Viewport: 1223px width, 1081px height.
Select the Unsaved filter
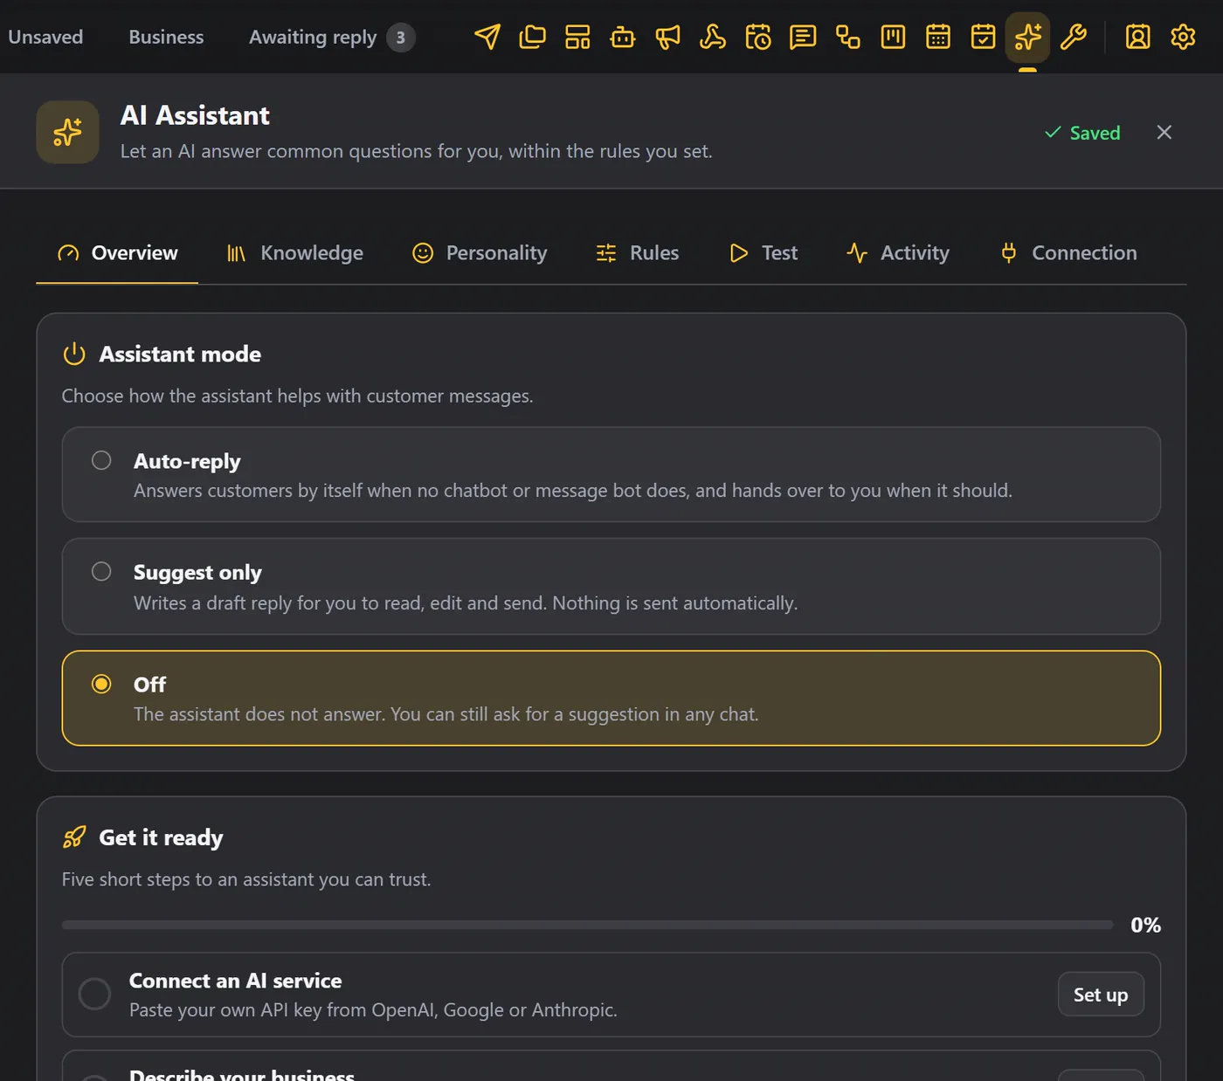pyautogui.click(x=45, y=37)
